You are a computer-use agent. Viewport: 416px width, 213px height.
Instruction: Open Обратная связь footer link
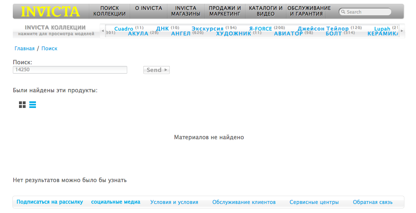pyautogui.click(x=372, y=202)
